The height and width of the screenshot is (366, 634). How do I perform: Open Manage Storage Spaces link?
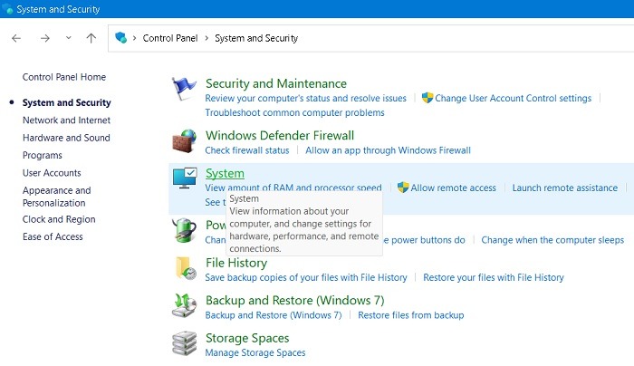coord(255,352)
